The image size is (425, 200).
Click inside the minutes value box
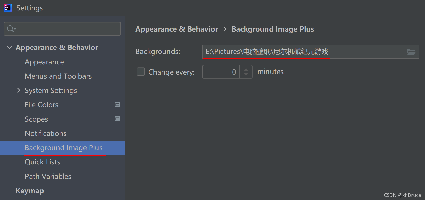[x=221, y=72]
